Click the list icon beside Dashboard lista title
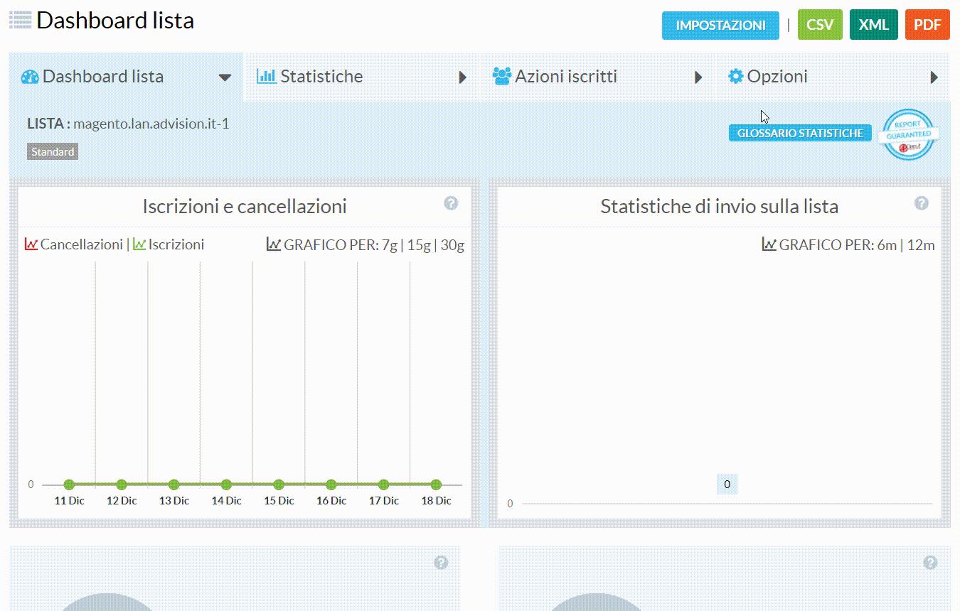This screenshot has height=611, width=960. pyautogui.click(x=20, y=20)
